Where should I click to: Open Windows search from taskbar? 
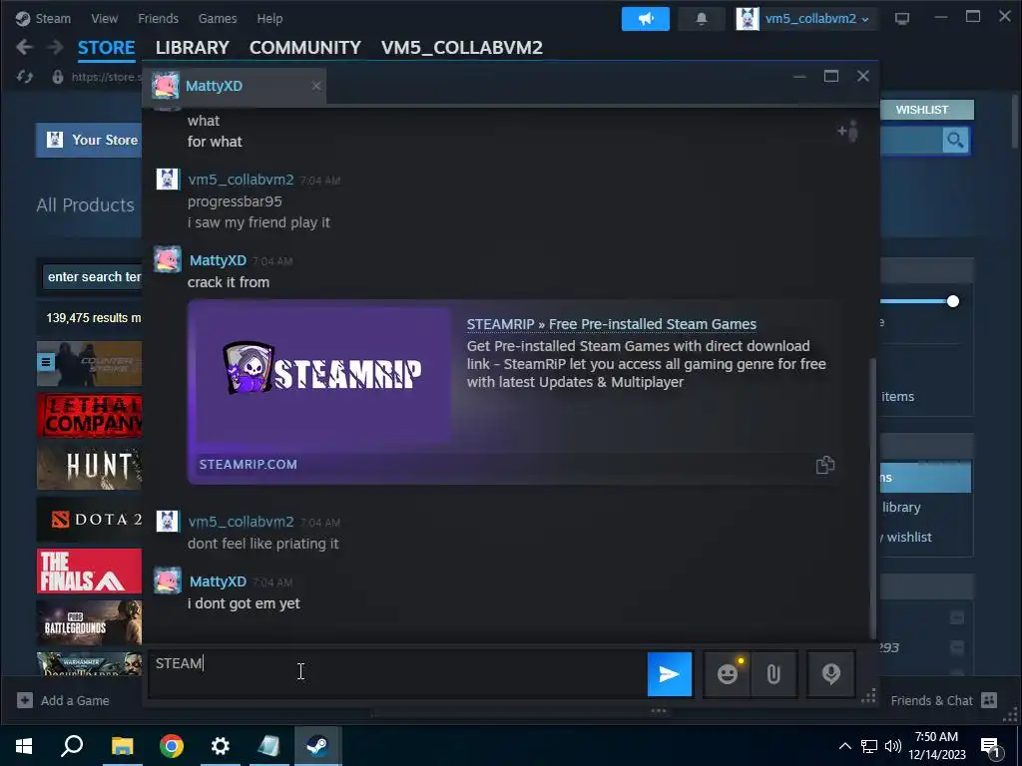click(x=72, y=746)
